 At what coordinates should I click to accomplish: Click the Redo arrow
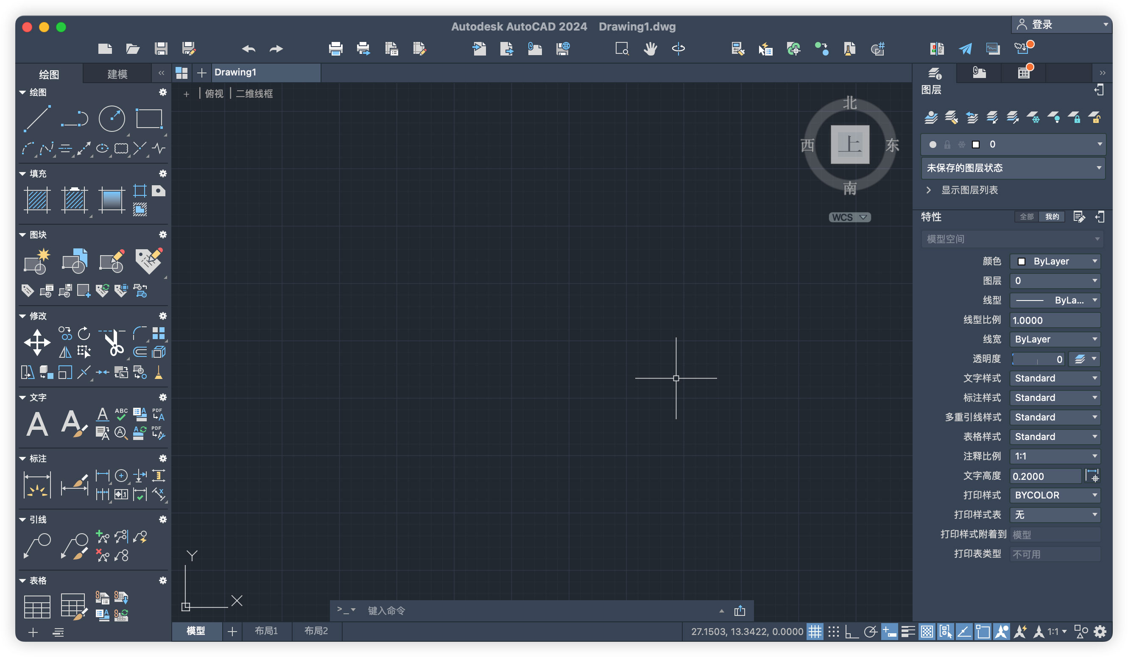(276, 48)
